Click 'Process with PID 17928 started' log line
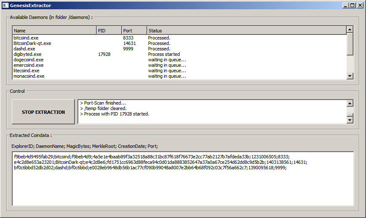 coord(114,114)
